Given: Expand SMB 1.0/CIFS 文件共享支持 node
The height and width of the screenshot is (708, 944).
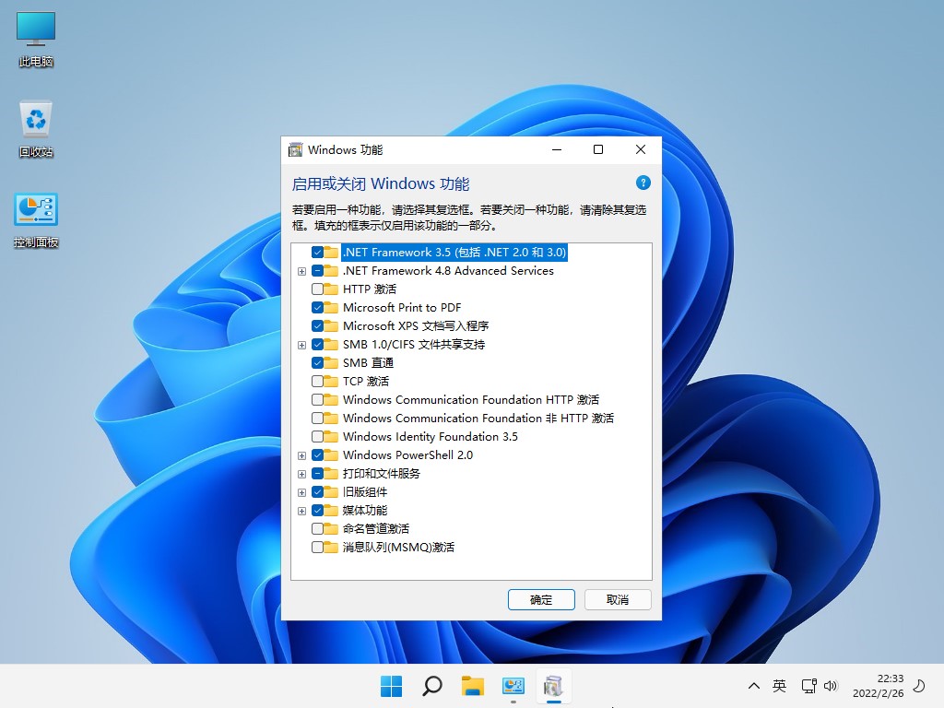Looking at the screenshot, I should click(301, 345).
